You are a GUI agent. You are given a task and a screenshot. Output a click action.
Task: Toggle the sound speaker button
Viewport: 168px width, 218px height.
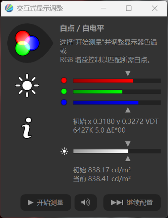coord(86,203)
